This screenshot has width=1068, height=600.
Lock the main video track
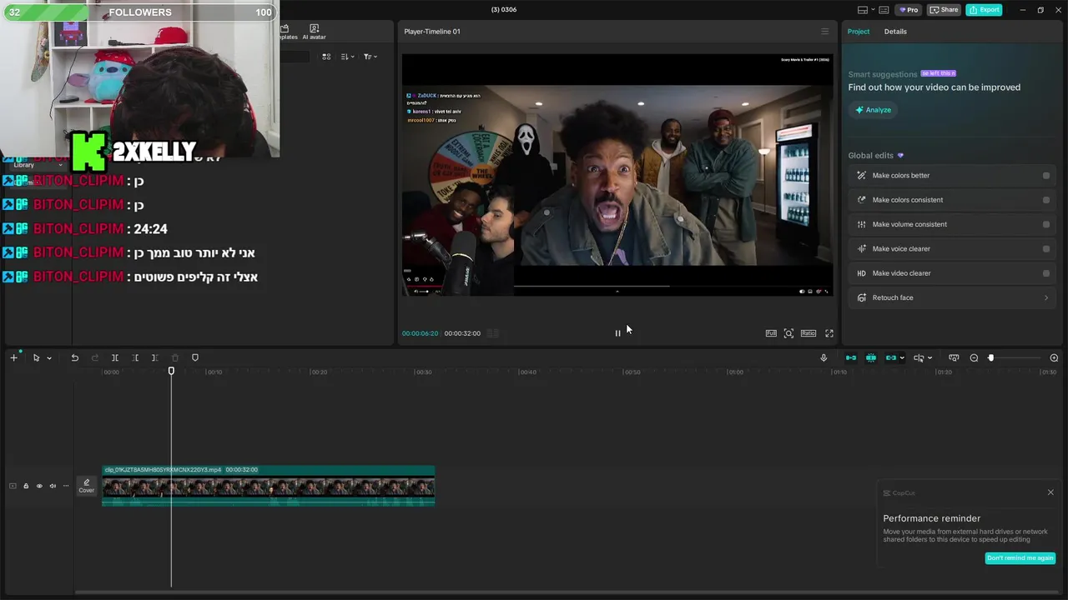(26, 486)
